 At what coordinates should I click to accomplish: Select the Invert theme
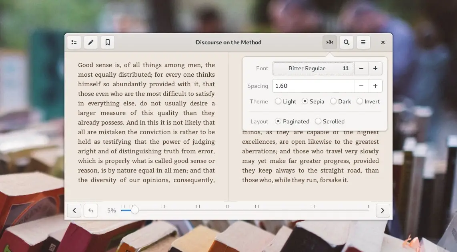(x=368, y=101)
